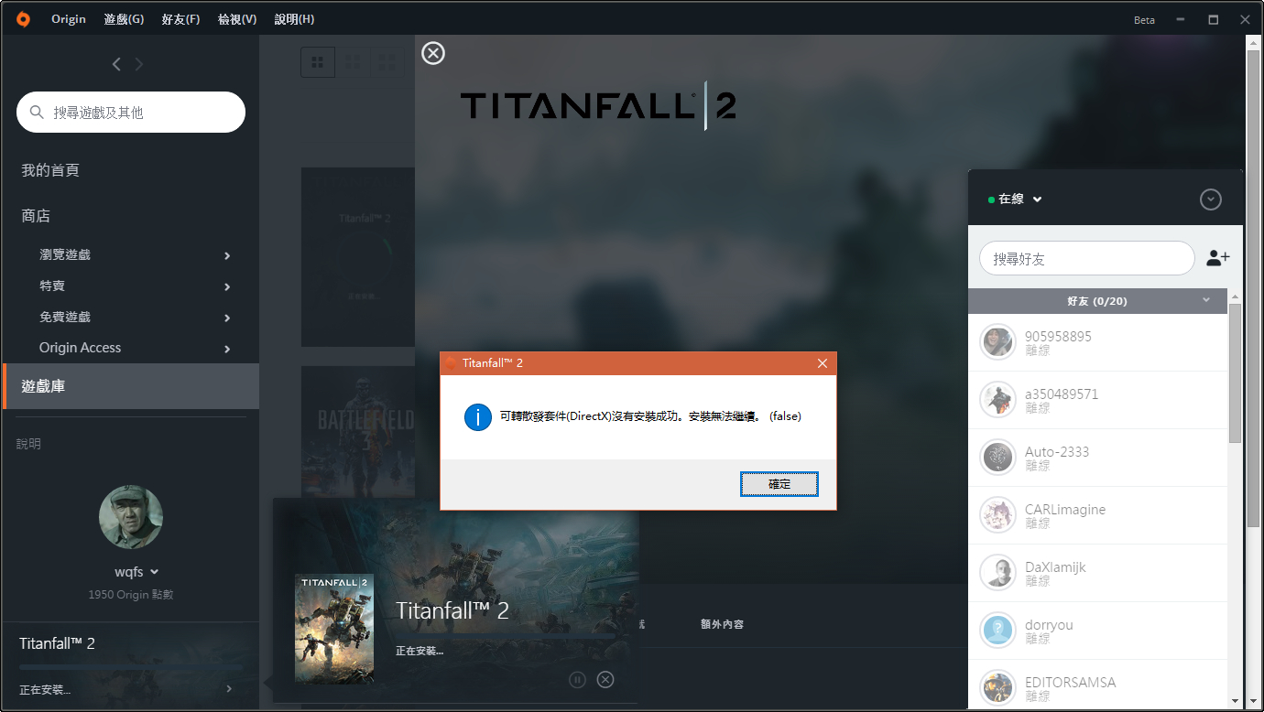Select friend DaXlamijk in the friends list

1097,573
